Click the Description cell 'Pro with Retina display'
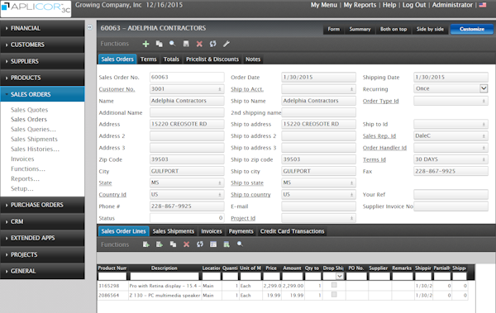The image size is (496, 313). [165, 286]
